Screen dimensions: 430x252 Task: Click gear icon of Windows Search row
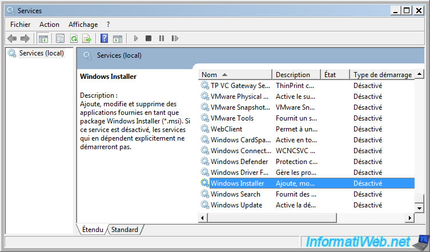tap(204, 194)
